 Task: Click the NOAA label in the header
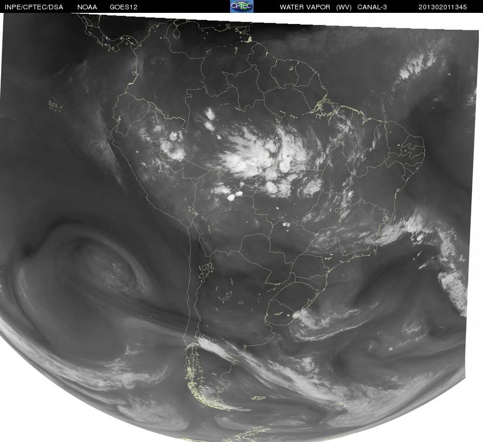pyautogui.click(x=87, y=7)
